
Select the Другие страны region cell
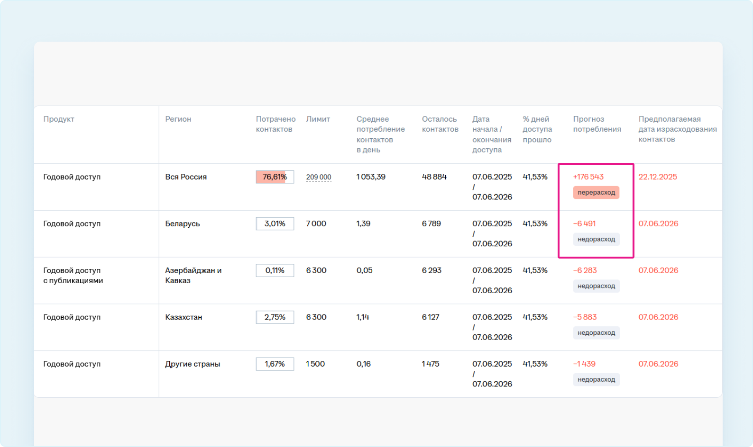coord(192,364)
